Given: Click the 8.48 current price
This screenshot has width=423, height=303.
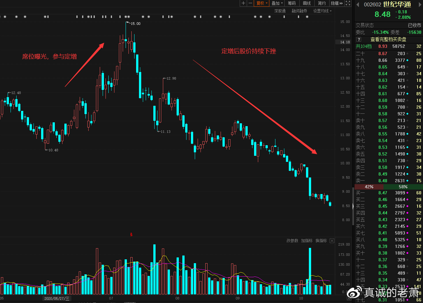Looking at the screenshot, I should coord(383,14).
